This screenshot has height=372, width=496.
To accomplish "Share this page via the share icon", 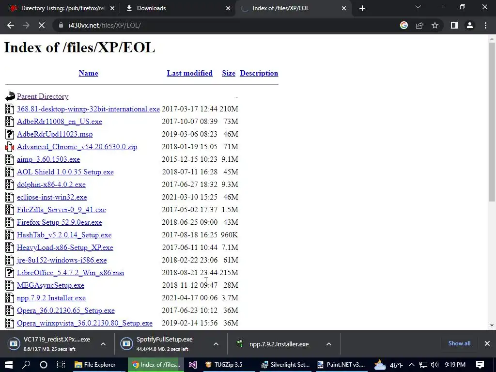I will [419, 25].
